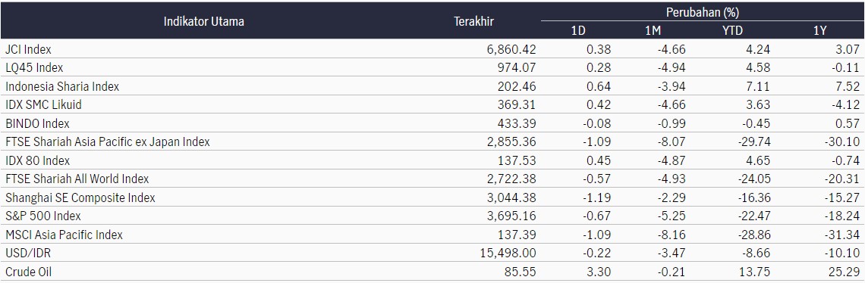Click FTSE Shariah Asia Pacific ex Japan Index
The width and height of the screenshot is (865, 283).
pyautogui.click(x=108, y=142)
